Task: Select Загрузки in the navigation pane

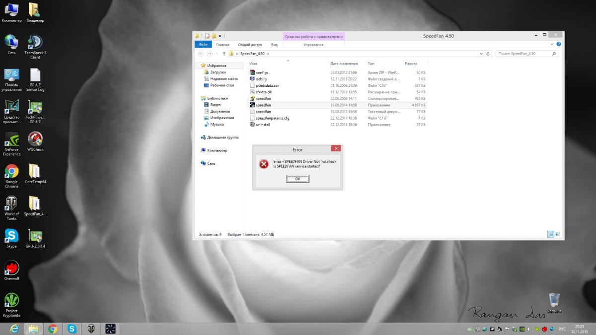Action: tap(218, 72)
